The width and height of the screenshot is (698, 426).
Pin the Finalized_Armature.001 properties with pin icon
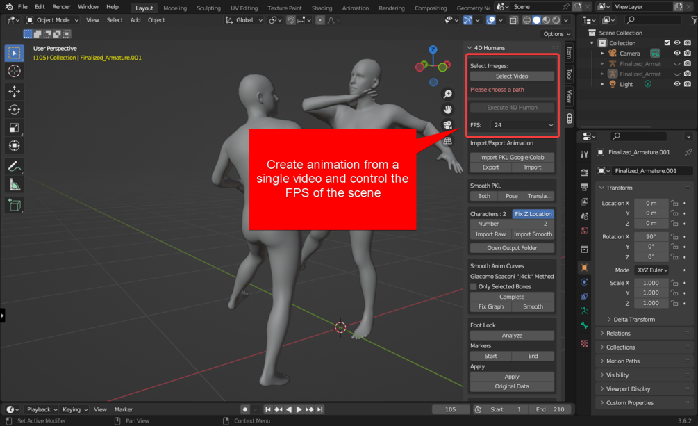coord(689,152)
